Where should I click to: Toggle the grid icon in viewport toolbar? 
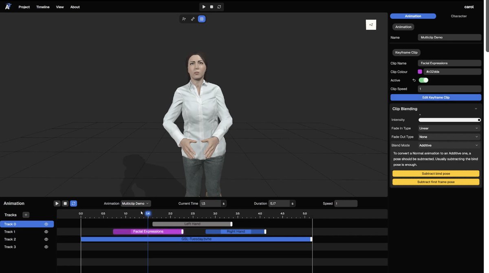click(x=201, y=19)
